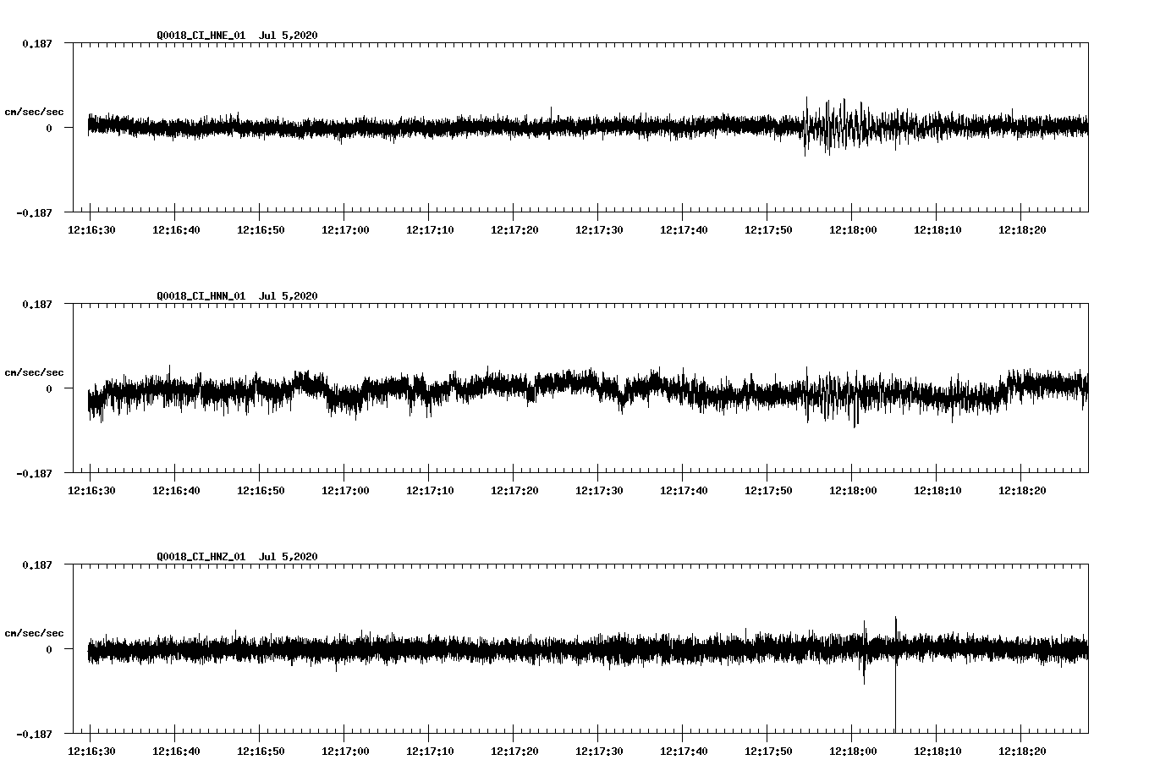The width and height of the screenshot is (1149, 782).
Task: Click the 0.187 upper limit on HNZ axis
Action: [36, 564]
